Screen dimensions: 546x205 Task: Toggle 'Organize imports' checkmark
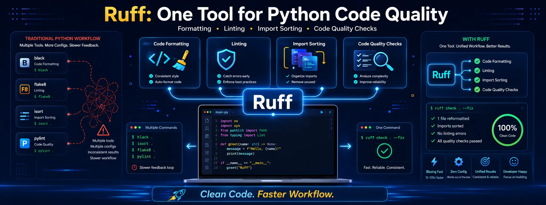tap(288, 76)
